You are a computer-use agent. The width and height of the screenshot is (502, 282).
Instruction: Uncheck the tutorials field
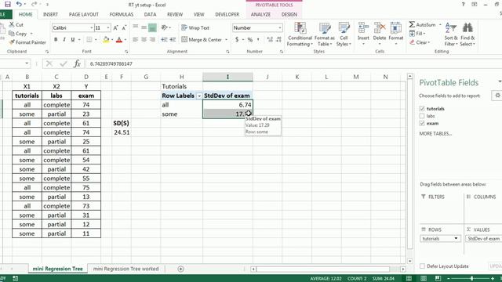(422, 109)
